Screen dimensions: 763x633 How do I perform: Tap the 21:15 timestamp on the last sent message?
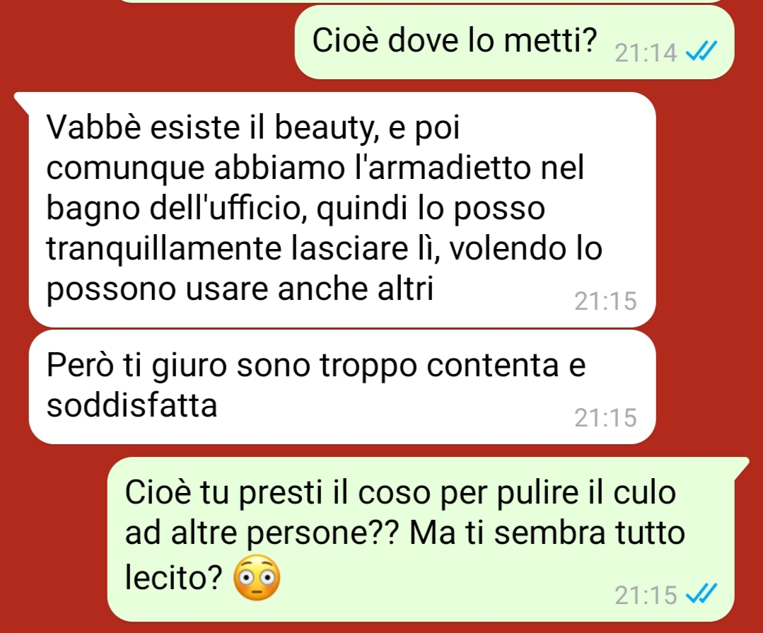tap(646, 595)
